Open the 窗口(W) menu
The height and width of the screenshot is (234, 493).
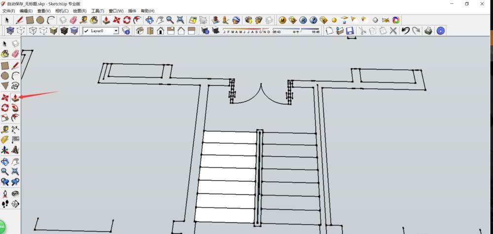[116, 11]
